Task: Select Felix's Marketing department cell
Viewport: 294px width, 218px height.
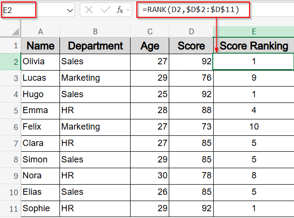Action: [95, 127]
